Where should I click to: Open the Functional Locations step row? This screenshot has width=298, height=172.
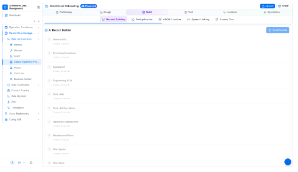[167, 55]
